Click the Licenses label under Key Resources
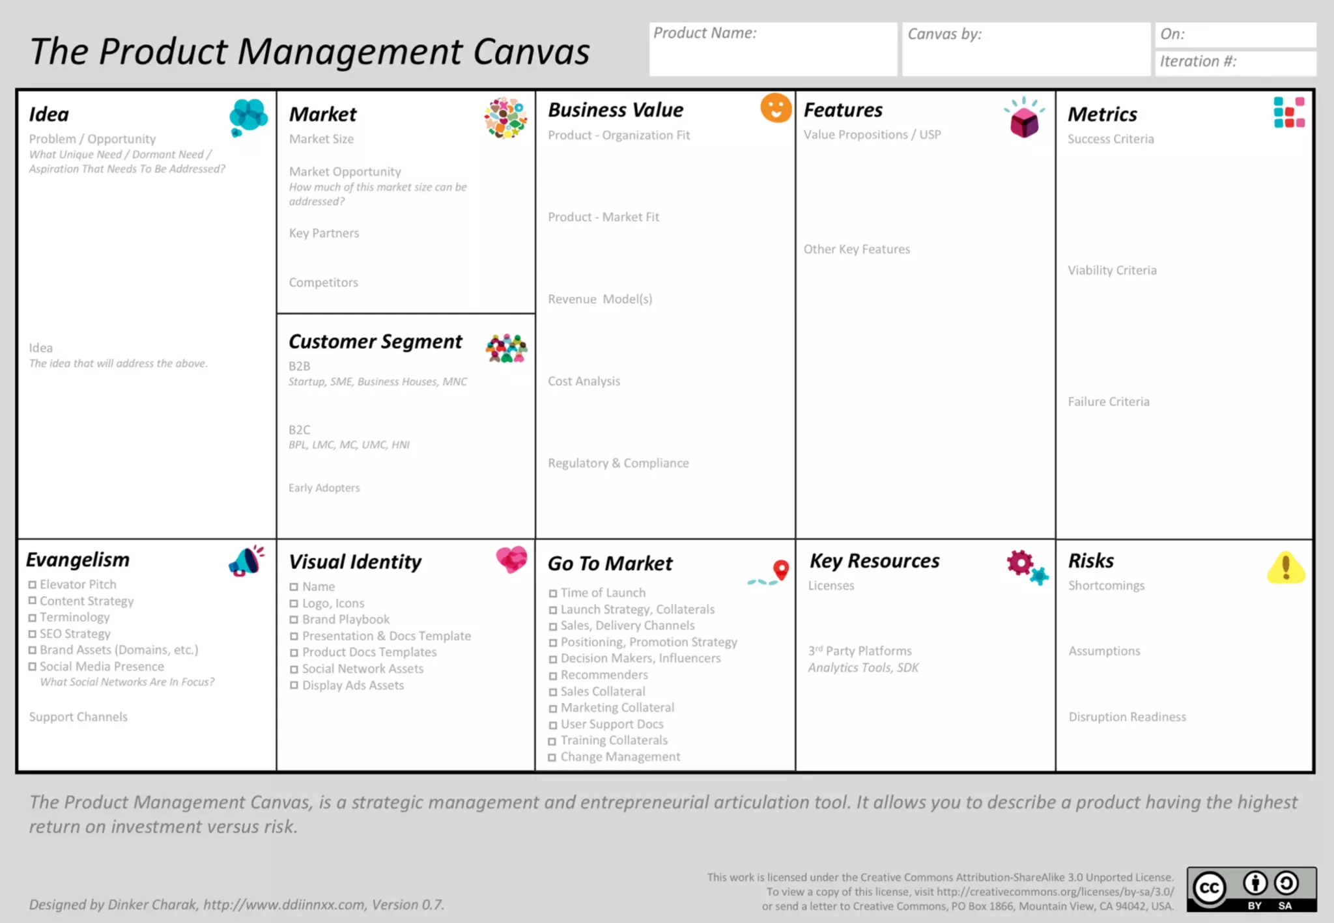 831,585
